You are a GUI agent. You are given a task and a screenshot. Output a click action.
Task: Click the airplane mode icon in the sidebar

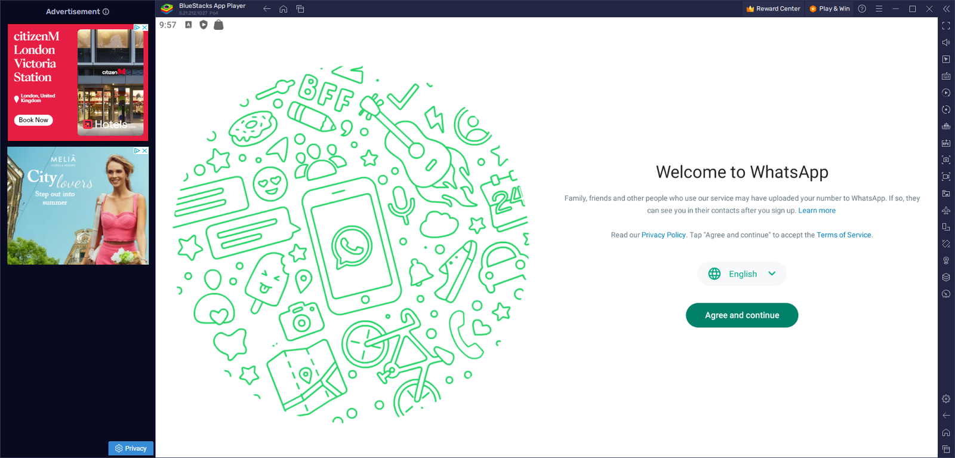946,210
